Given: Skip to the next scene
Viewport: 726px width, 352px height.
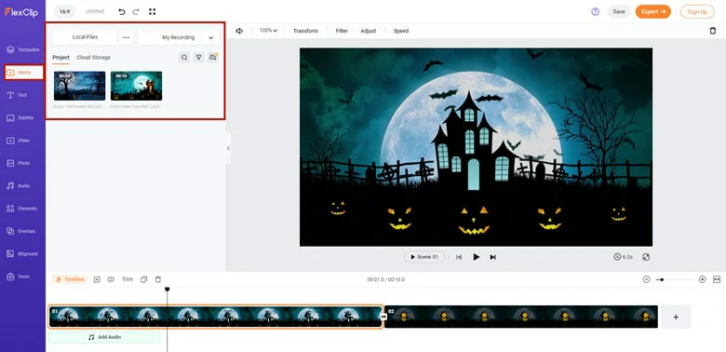Looking at the screenshot, I should pos(492,257).
